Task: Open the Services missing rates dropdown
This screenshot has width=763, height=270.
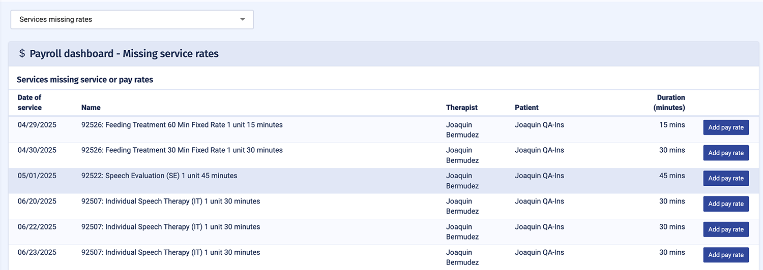Action: pos(132,20)
